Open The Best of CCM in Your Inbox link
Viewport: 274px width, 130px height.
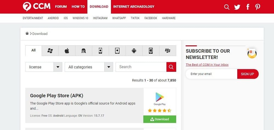(x=207, y=65)
